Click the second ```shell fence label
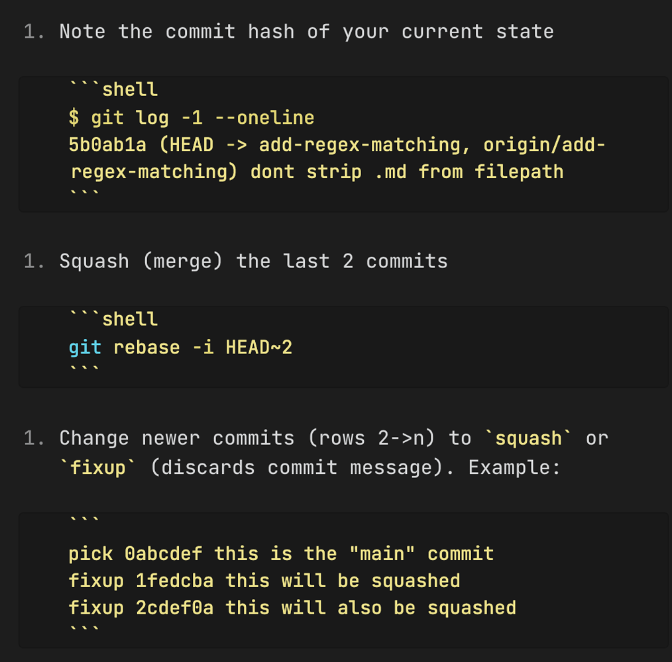This screenshot has height=662, width=672. tap(113, 320)
